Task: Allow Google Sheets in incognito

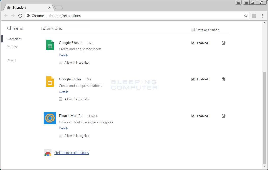Action: click(61, 62)
